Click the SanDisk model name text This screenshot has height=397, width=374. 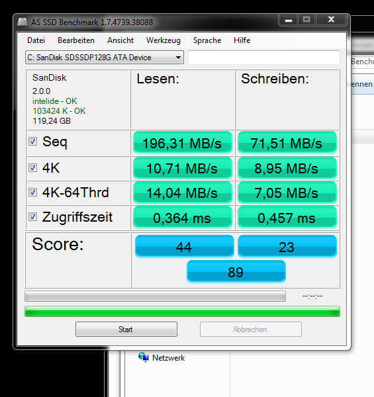pyautogui.click(x=50, y=77)
